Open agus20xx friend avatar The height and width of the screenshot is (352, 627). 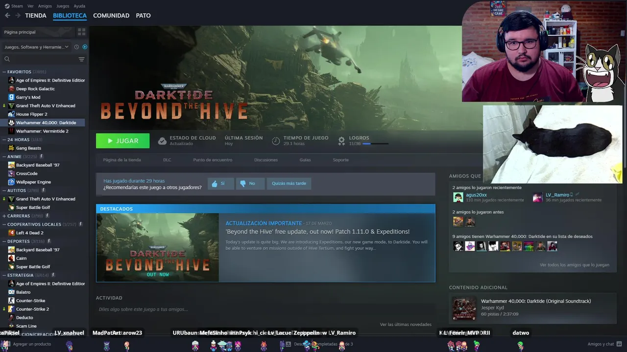[458, 198]
